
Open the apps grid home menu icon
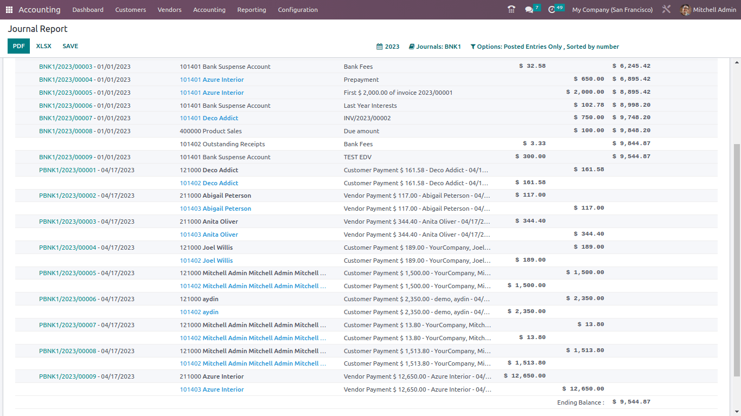(x=9, y=10)
